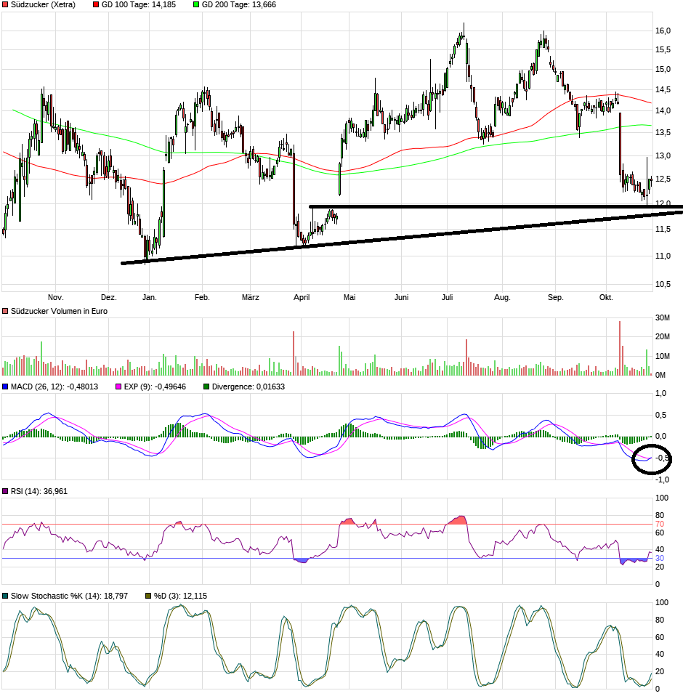
Task: Click the red RSI 70 level label
Action: point(660,525)
